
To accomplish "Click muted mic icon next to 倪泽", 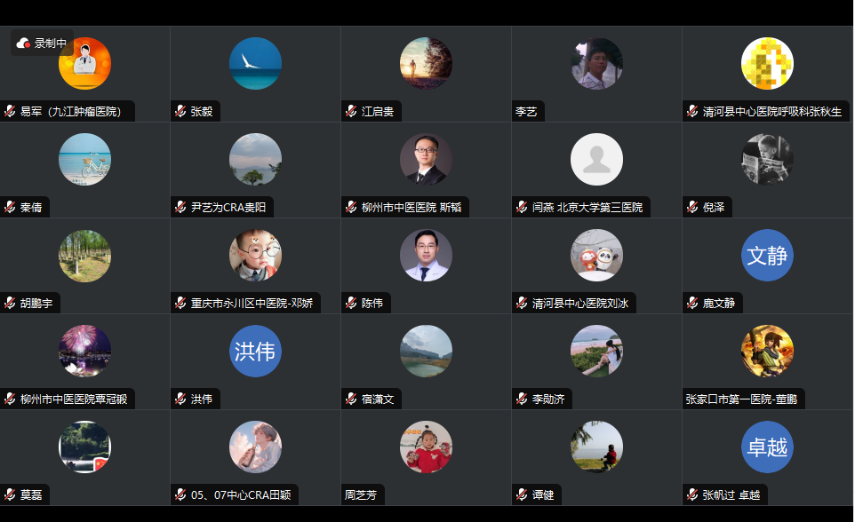I will tap(692, 208).
